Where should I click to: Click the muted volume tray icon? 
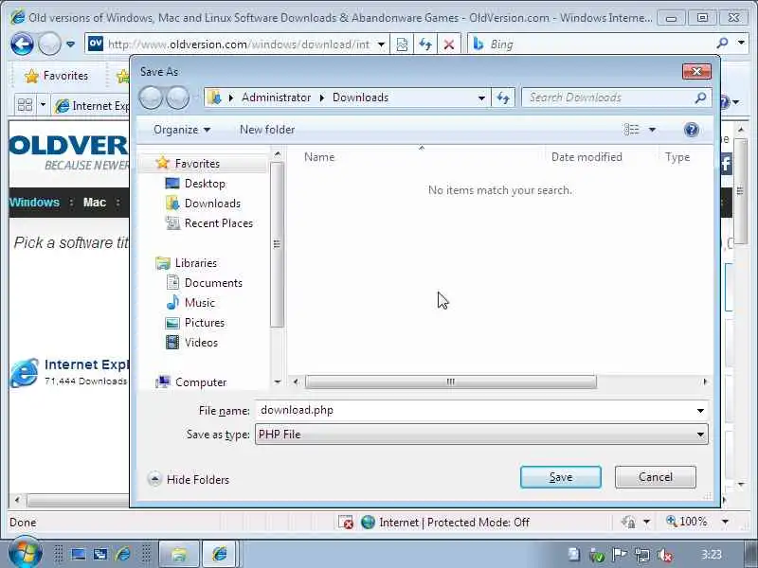(665, 555)
